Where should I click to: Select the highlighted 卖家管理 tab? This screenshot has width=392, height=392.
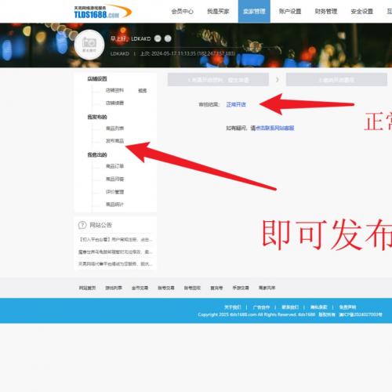point(254,12)
